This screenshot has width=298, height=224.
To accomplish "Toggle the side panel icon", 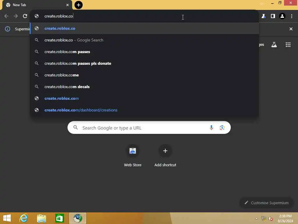I will (x=273, y=16).
